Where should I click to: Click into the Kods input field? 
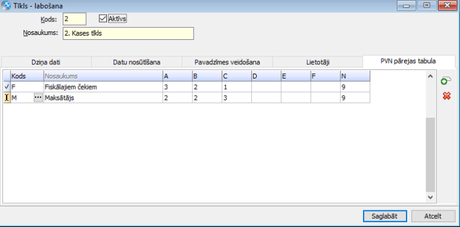tap(74, 19)
